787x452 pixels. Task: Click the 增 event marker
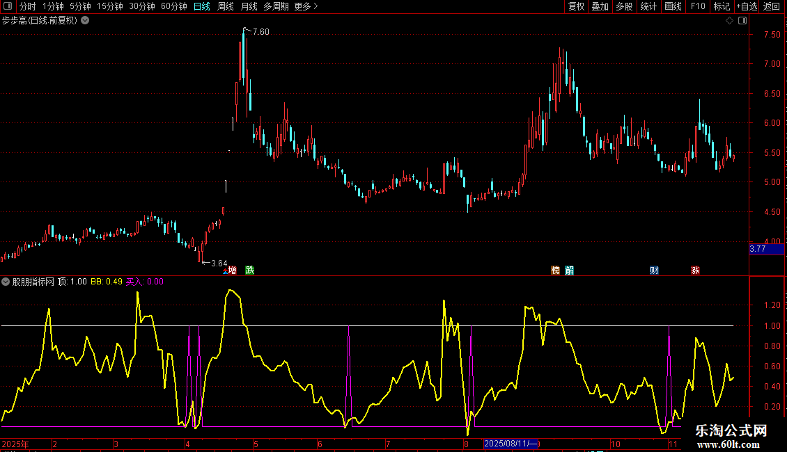233,270
